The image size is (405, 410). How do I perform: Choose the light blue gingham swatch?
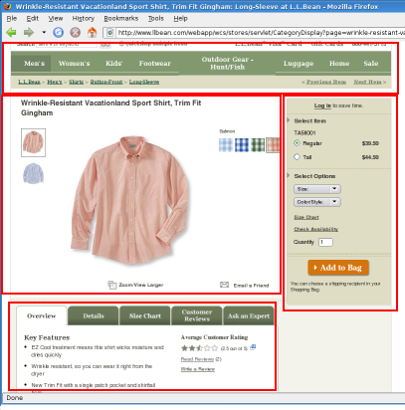click(226, 145)
